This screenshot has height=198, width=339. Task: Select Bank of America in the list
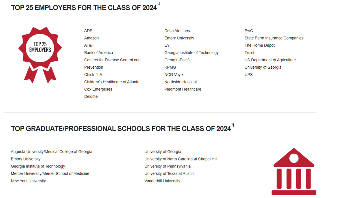[x=99, y=53]
